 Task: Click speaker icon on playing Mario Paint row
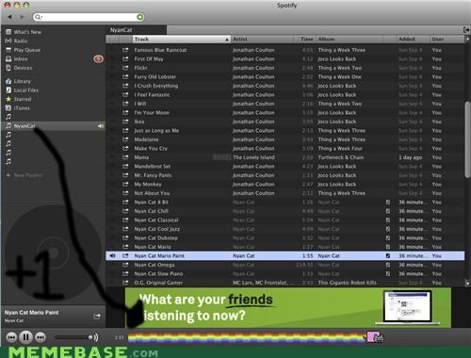[112, 256]
